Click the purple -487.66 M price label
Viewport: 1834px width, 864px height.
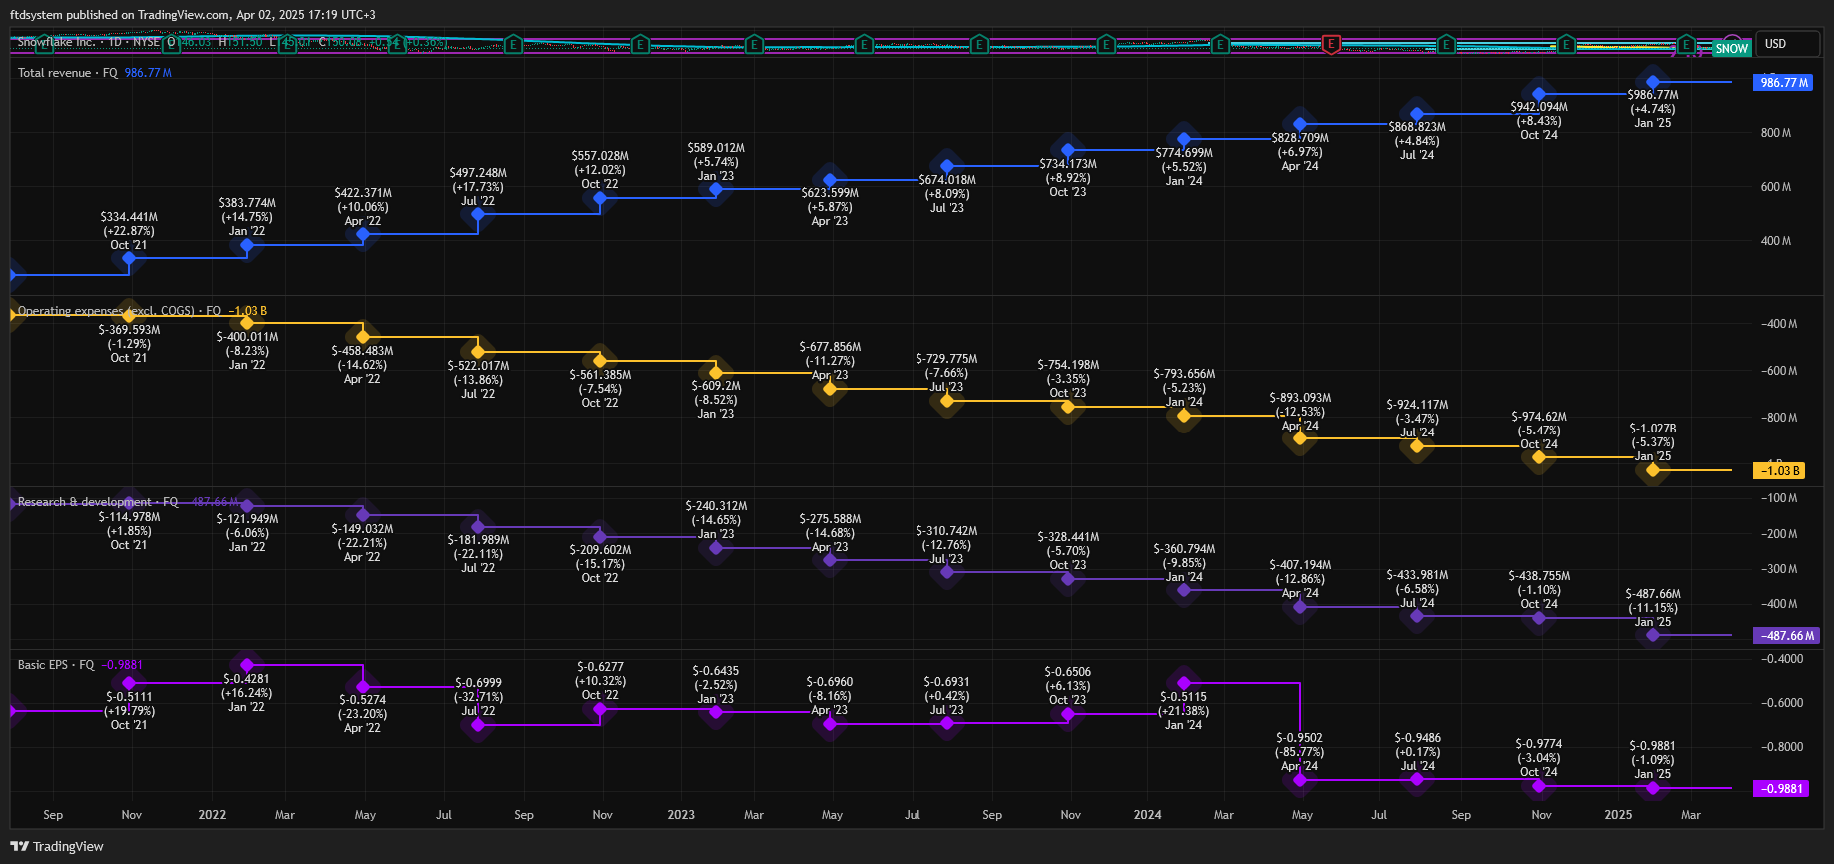pos(1787,635)
